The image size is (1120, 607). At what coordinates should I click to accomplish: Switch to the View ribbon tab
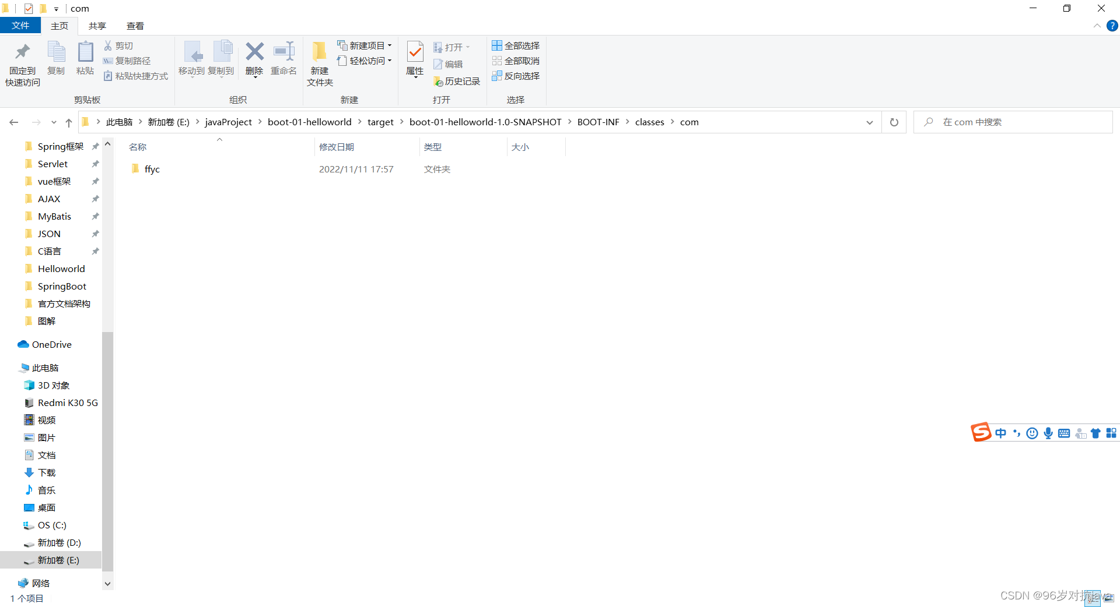point(135,26)
